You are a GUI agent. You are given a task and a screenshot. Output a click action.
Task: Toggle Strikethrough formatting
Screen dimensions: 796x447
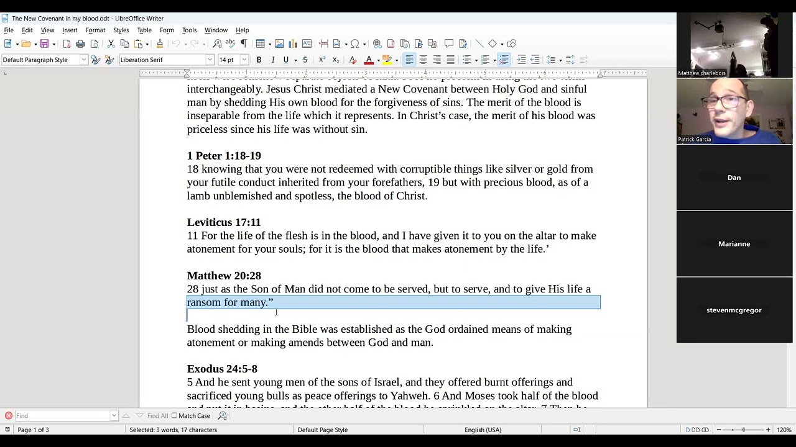pos(305,60)
